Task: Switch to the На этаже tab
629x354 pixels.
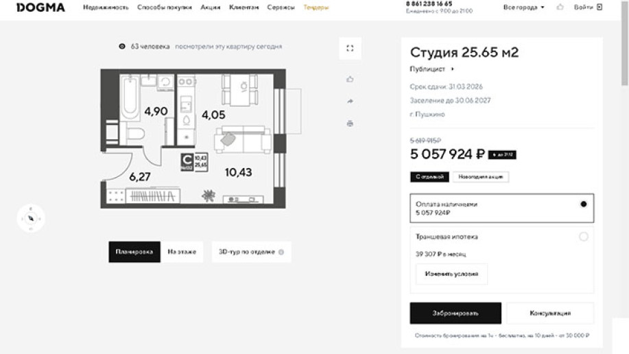Action: click(182, 252)
